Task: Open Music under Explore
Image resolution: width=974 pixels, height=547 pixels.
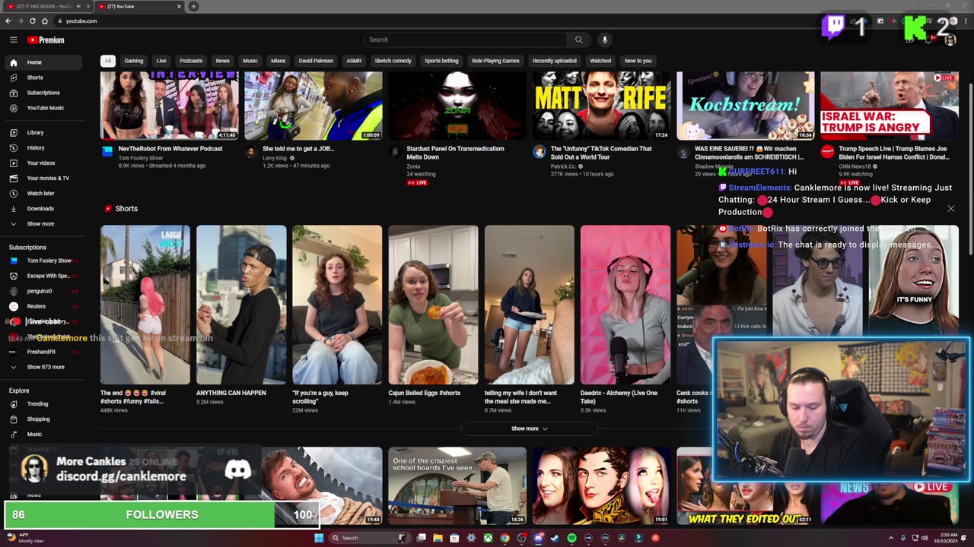Action: [x=43, y=434]
